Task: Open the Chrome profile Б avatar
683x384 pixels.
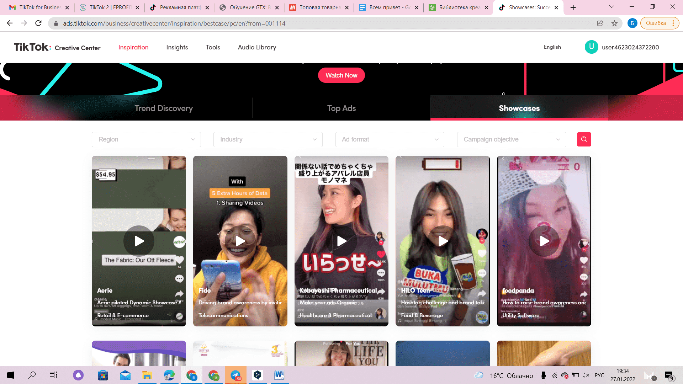Action: click(x=632, y=23)
